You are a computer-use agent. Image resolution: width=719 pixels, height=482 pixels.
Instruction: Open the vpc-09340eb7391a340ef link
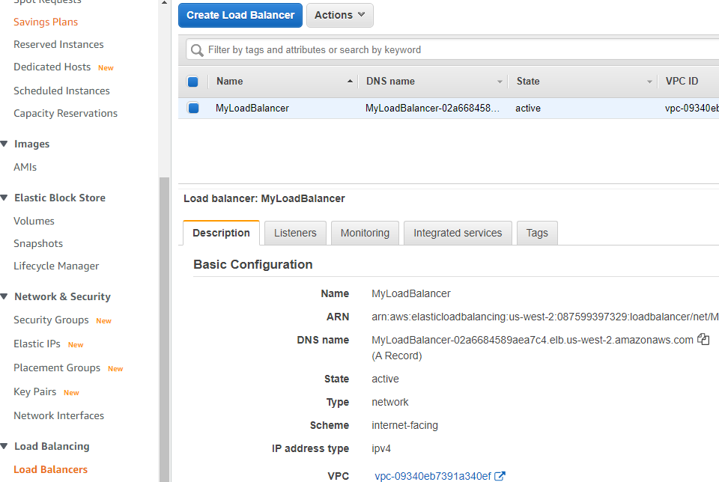coord(433,476)
